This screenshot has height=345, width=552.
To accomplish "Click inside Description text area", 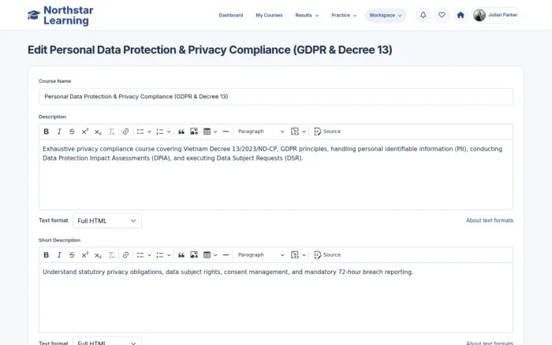I will coord(276,175).
